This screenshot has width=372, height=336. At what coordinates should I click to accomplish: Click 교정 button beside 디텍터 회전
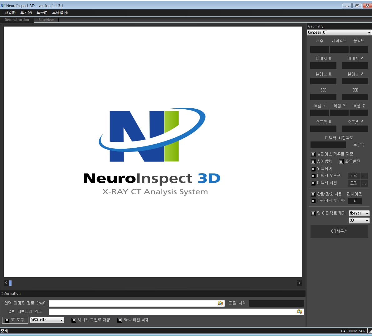(x=354, y=183)
